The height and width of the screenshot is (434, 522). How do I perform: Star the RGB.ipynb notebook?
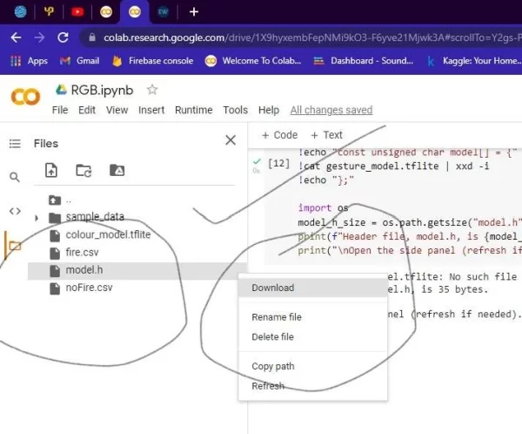coord(152,90)
